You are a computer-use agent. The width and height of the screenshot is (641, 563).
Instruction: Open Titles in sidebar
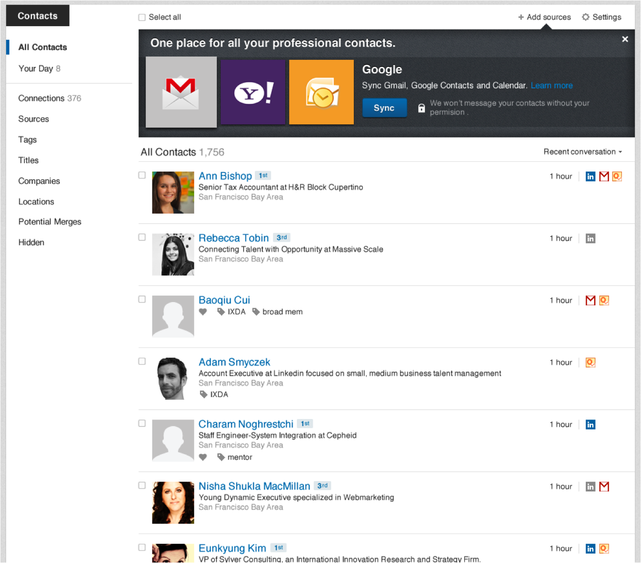point(29,160)
